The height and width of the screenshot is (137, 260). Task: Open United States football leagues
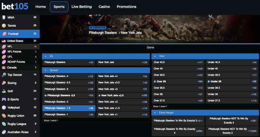[x=20, y=41]
